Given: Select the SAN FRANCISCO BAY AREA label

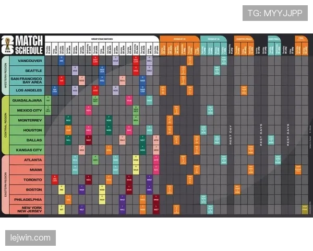Looking at the screenshot, I should [x=26, y=81].
